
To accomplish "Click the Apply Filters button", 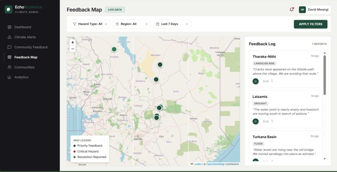I will (311, 24).
